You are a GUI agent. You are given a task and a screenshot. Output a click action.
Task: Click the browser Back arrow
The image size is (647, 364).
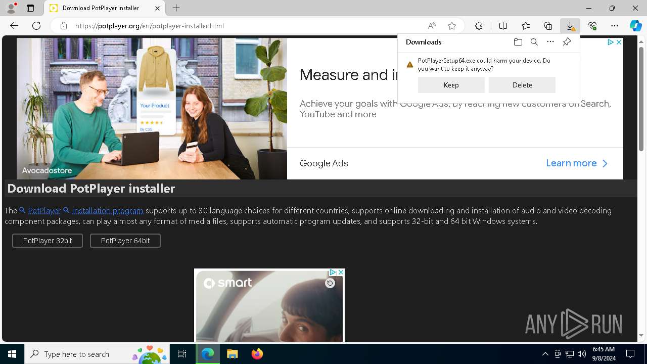click(x=14, y=26)
